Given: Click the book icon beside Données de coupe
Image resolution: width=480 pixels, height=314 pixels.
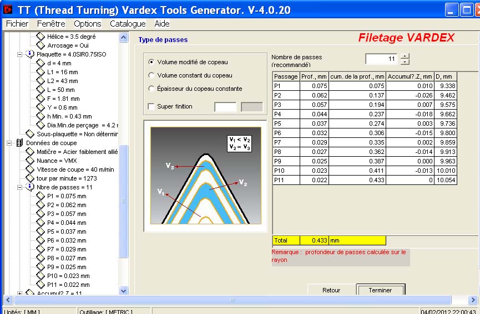Looking at the screenshot, I should [x=19, y=143].
